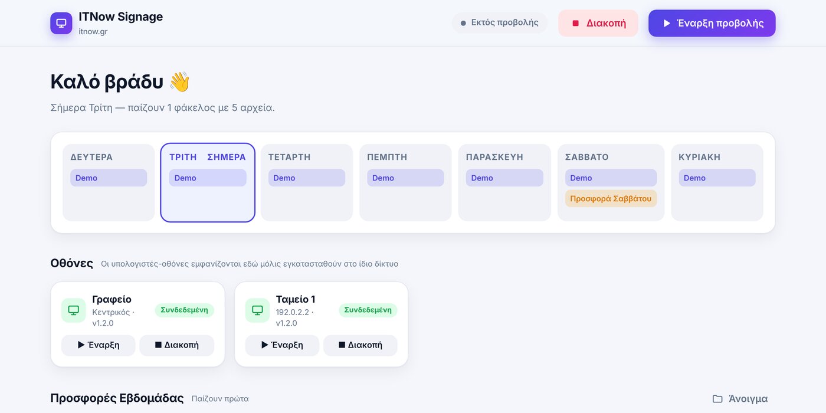Click the waving hand emoji
The height and width of the screenshot is (413, 826).
pyautogui.click(x=179, y=82)
